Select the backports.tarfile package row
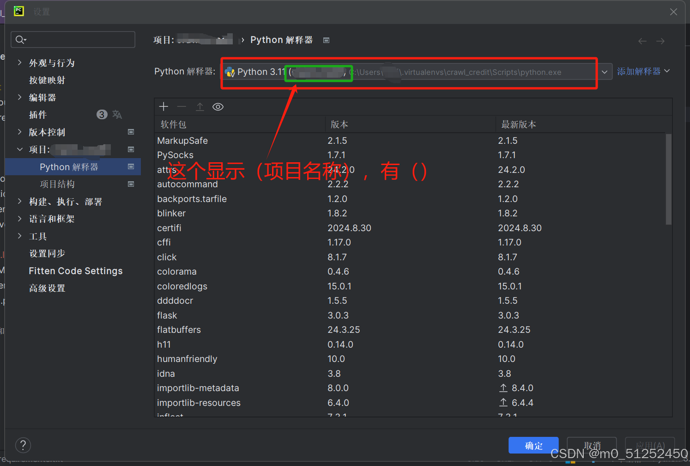 410,199
